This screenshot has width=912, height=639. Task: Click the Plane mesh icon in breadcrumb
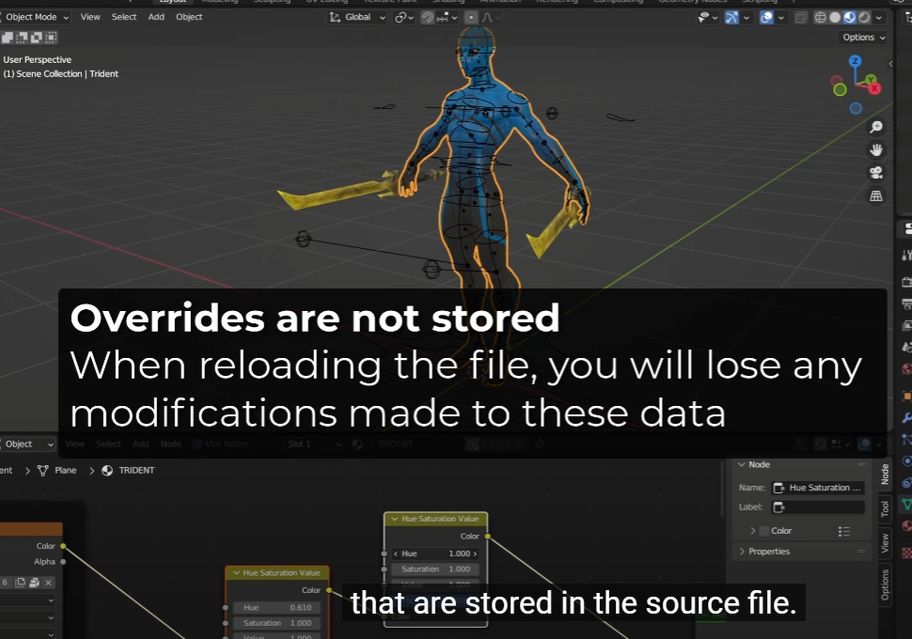coord(42,471)
